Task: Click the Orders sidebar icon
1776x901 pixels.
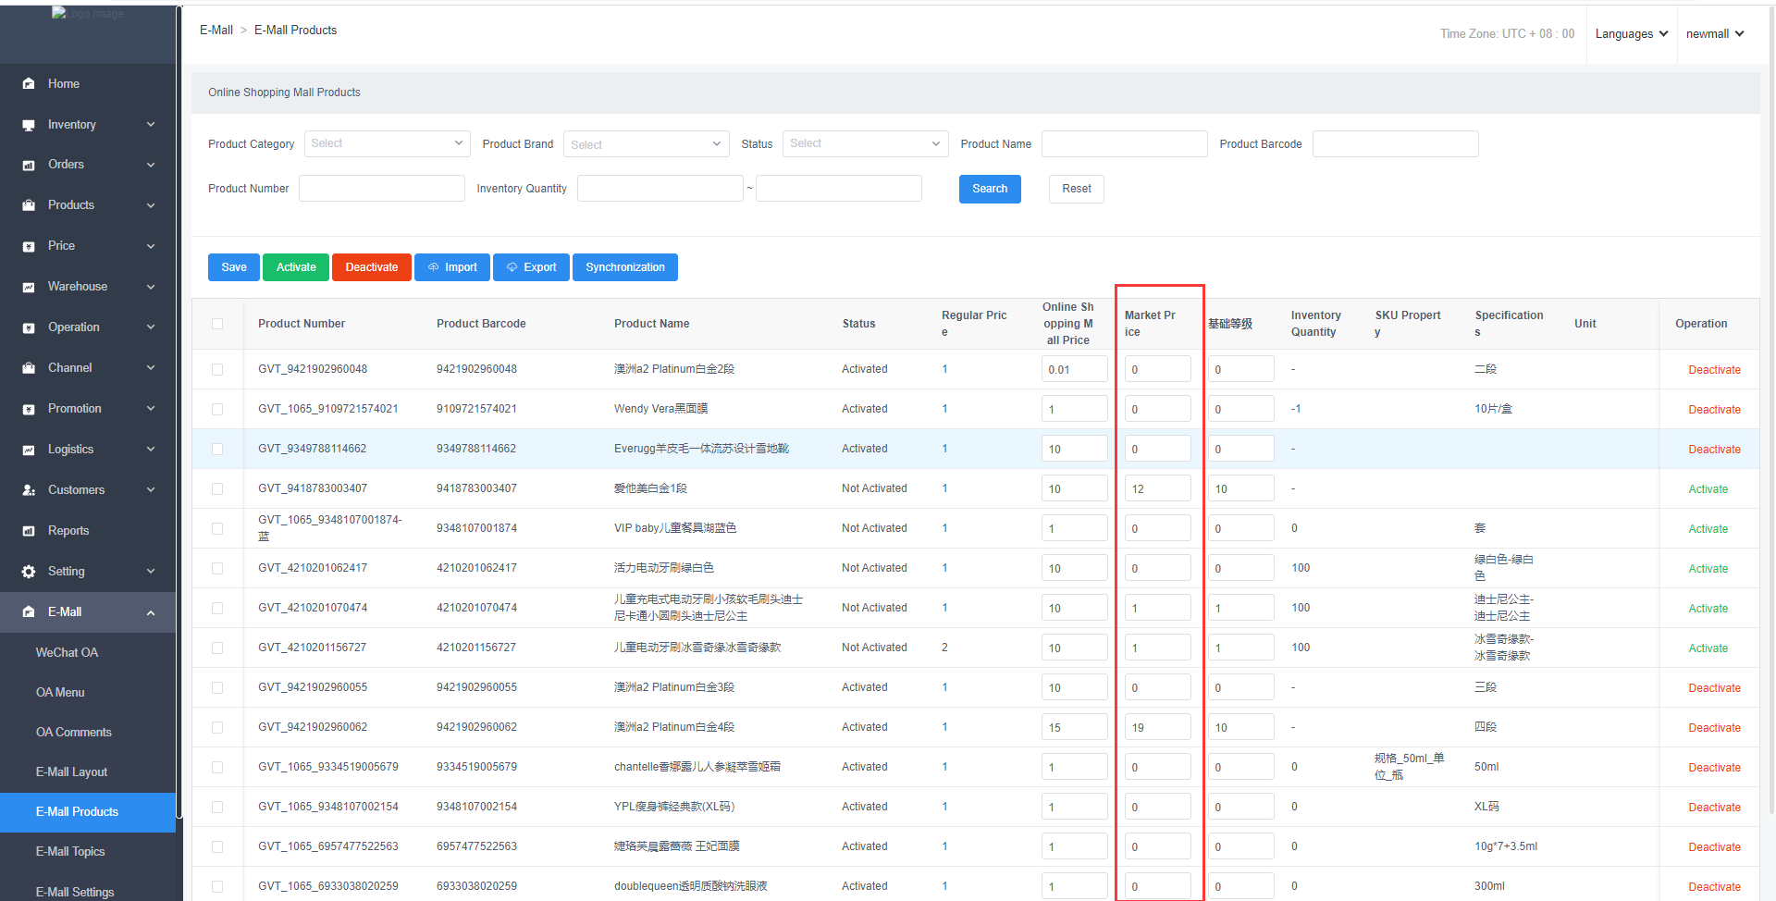Action: point(29,166)
